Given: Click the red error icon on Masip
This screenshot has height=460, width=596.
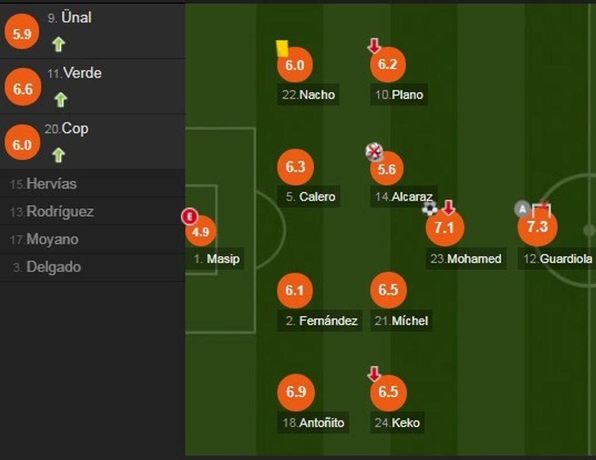Looking at the screenshot, I should tap(190, 216).
